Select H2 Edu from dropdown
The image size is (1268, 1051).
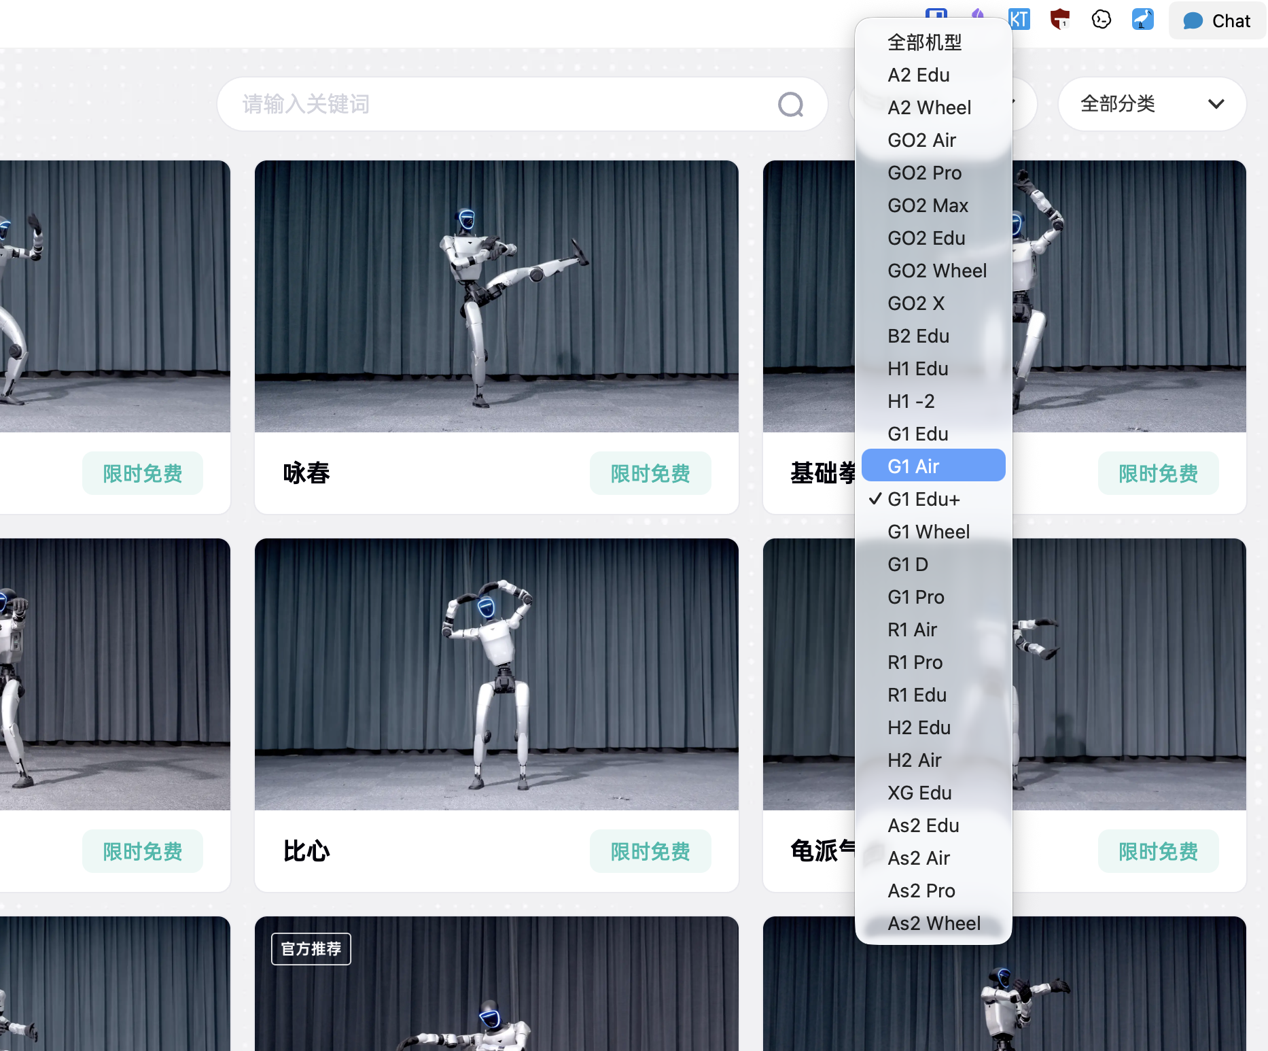click(x=933, y=727)
